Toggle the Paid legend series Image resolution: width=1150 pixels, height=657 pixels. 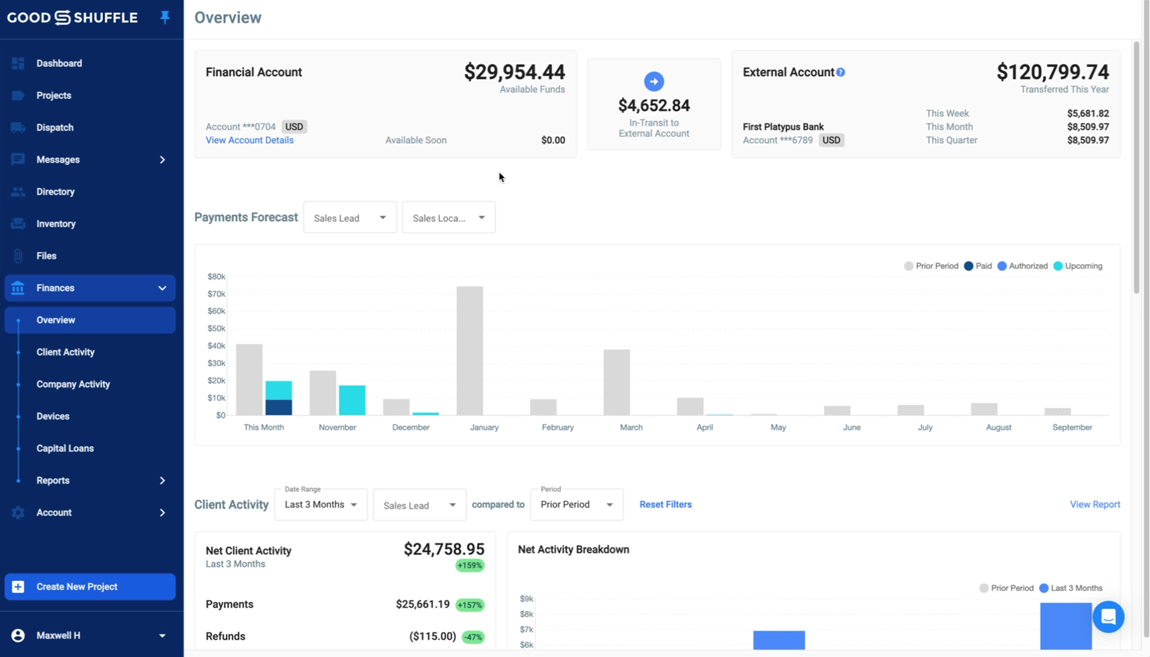(977, 266)
